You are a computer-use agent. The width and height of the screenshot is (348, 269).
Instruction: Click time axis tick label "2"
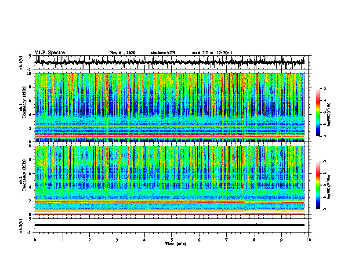pos(90,240)
